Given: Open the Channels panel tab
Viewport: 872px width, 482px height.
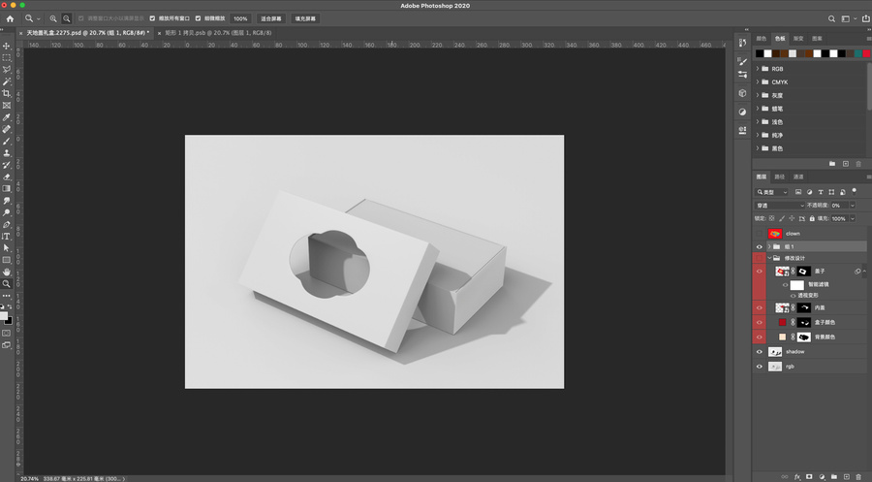Looking at the screenshot, I should (798, 177).
